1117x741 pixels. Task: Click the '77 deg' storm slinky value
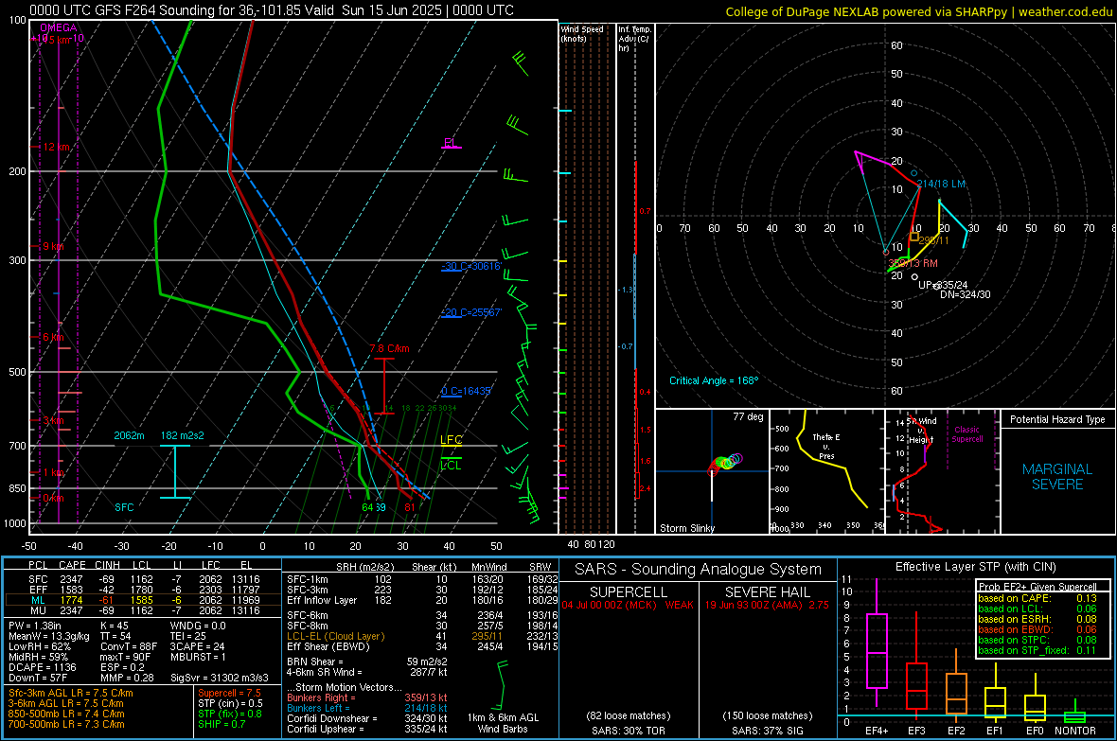click(x=748, y=416)
